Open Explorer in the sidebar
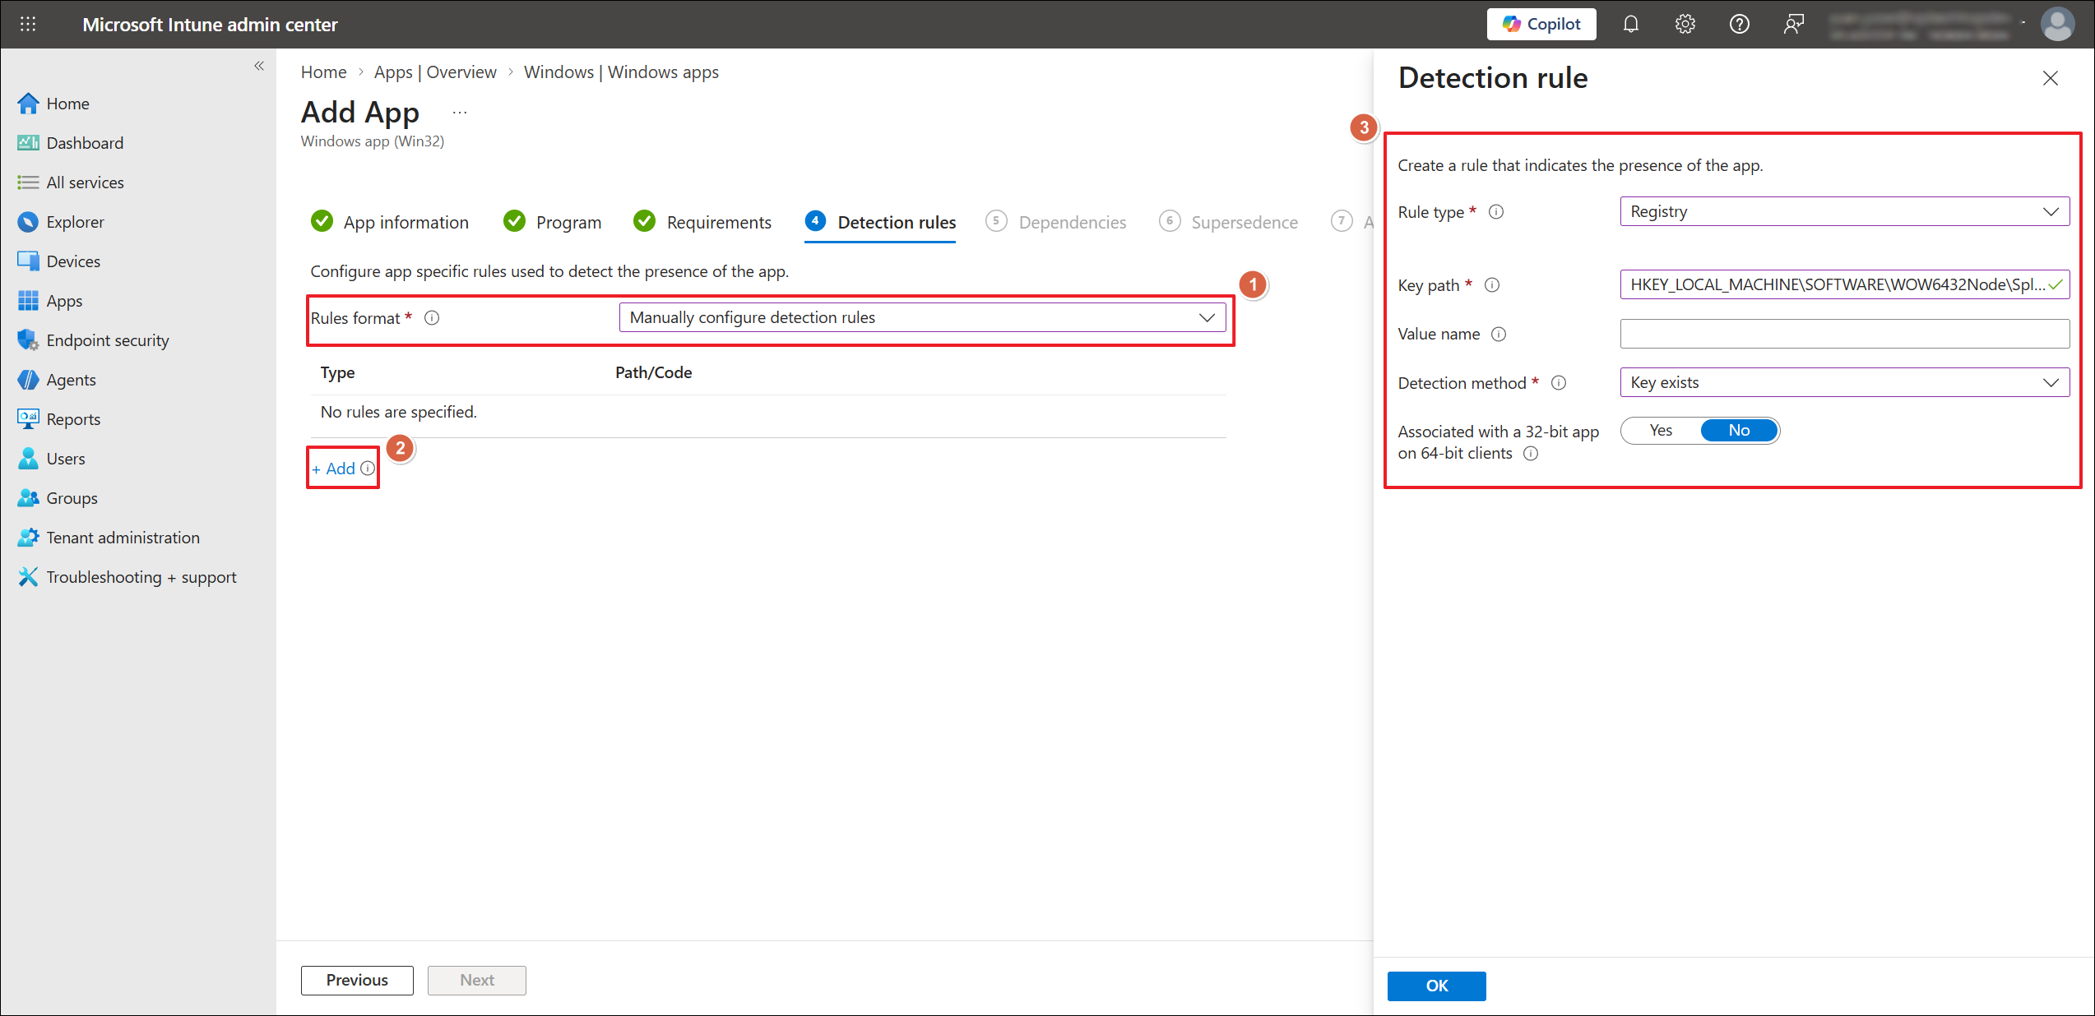 61,222
